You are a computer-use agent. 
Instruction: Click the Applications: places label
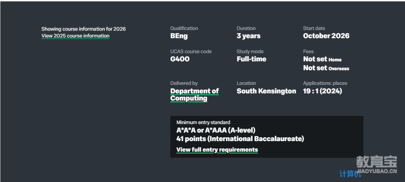(325, 83)
